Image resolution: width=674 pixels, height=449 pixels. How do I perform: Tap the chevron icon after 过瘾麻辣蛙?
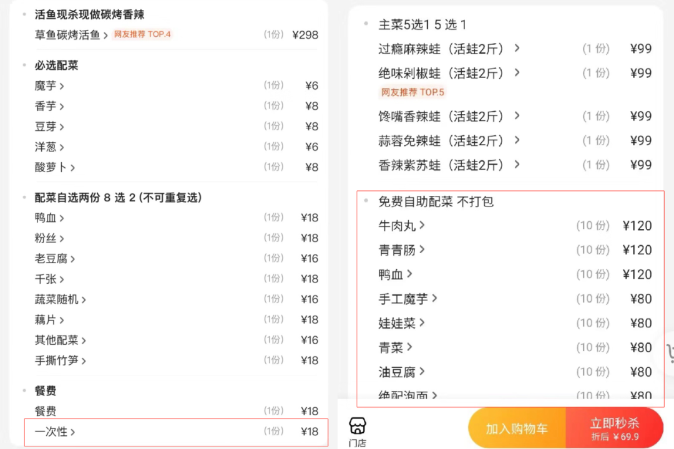(x=517, y=48)
